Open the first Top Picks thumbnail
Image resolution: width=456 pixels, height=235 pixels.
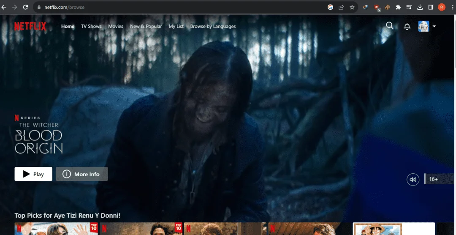coord(56,229)
